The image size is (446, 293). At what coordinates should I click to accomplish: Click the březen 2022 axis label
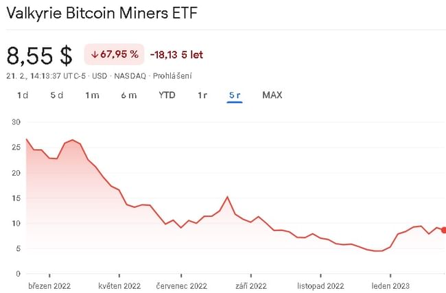[49, 284]
